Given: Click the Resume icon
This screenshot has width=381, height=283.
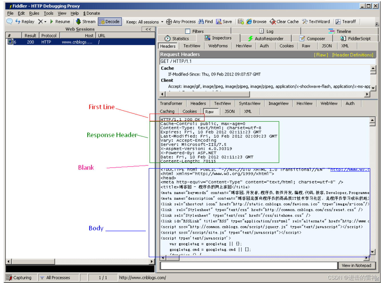Looking at the screenshot, I should (59, 21).
